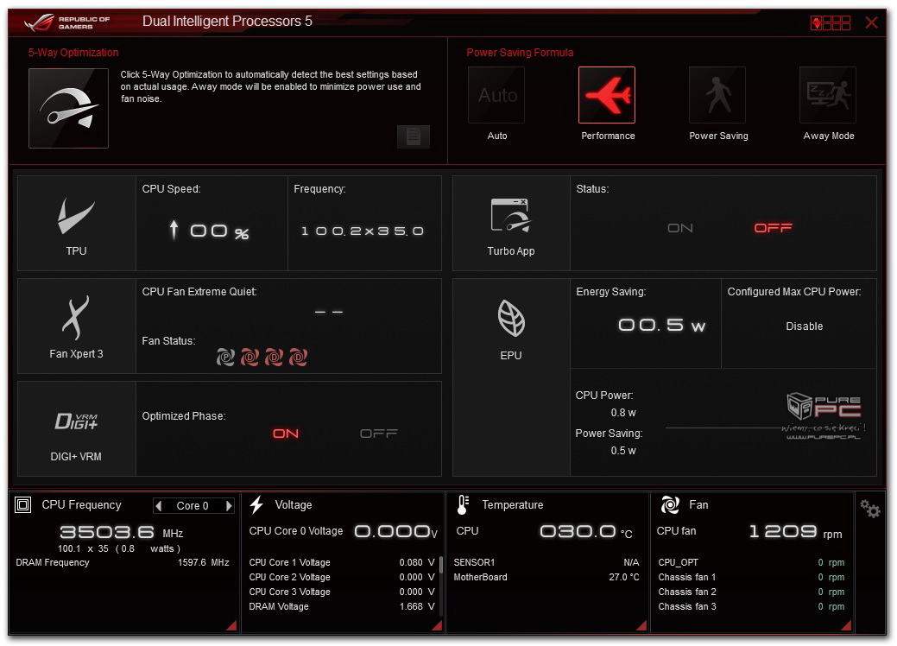Turn Turbo App status ON
897x646 pixels.
[x=680, y=228]
